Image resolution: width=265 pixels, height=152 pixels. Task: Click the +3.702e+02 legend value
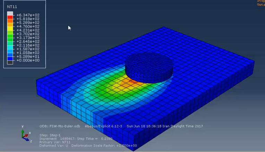click(x=28, y=34)
